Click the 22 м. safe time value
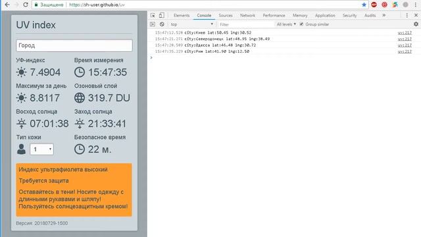The width and height of the screenshot is (421, 237). (99, 149)
